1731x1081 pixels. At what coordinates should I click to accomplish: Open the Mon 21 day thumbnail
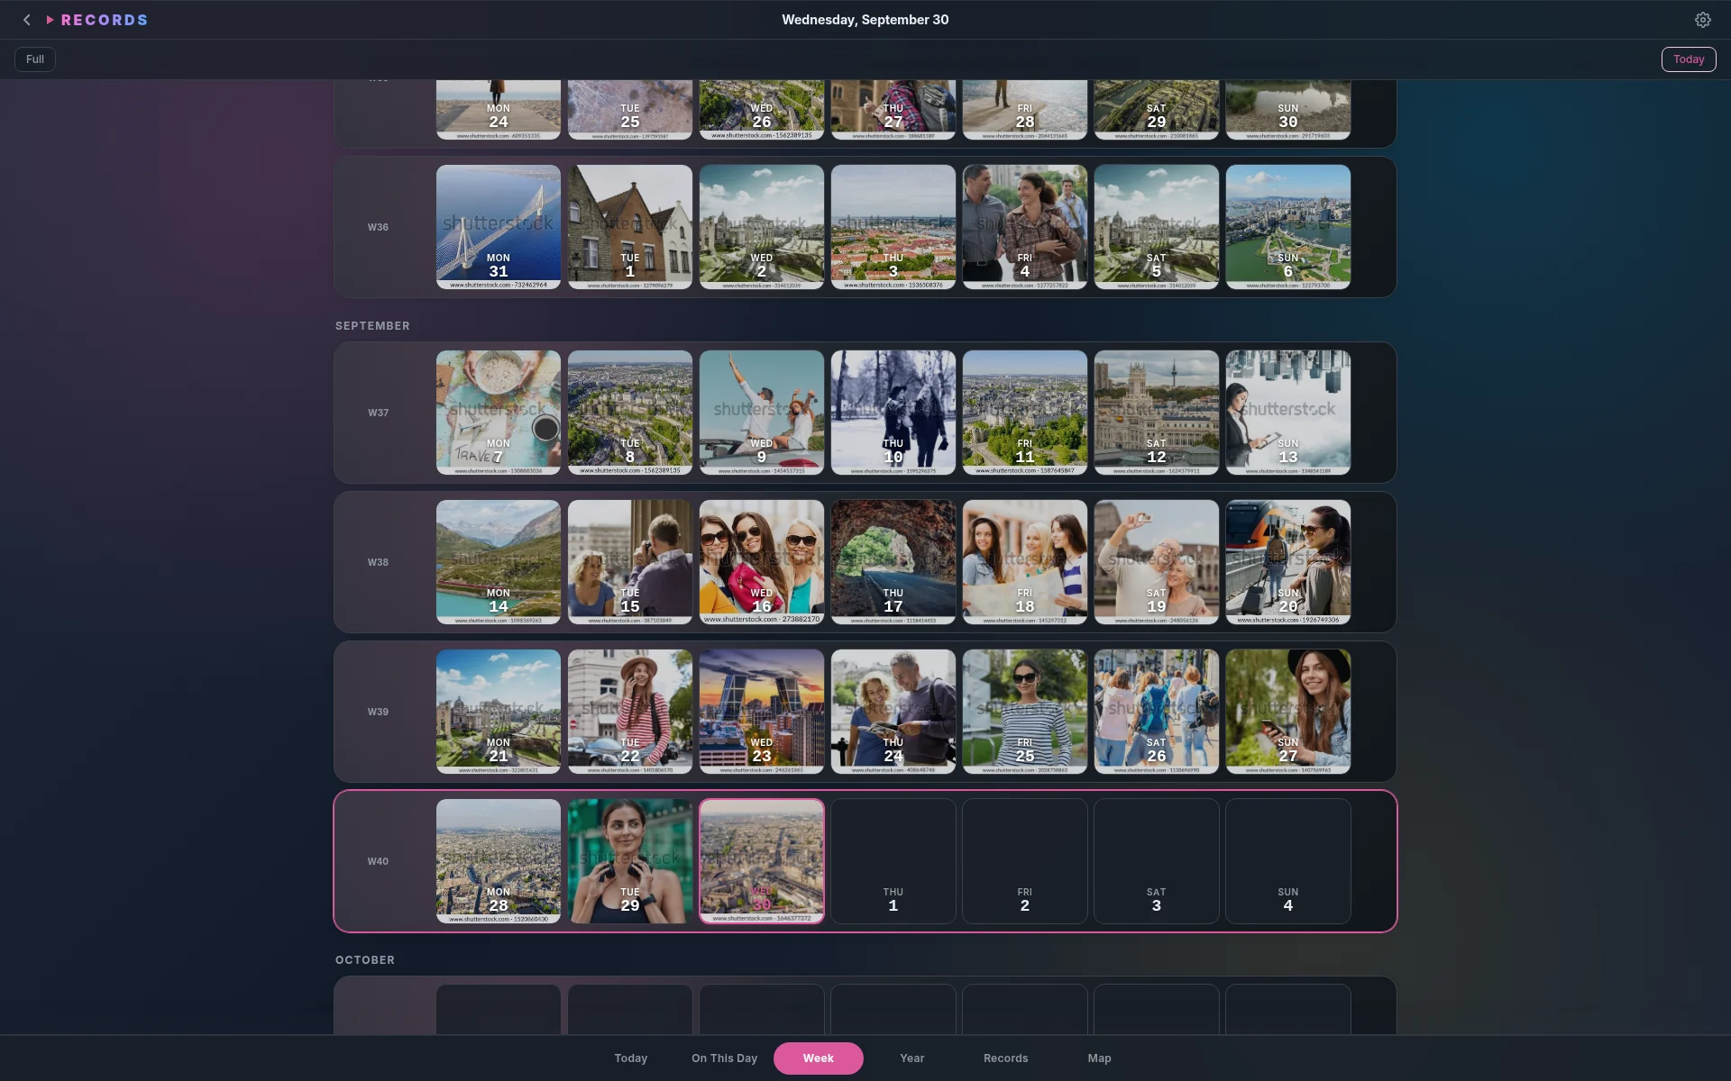tap(499, 712)
